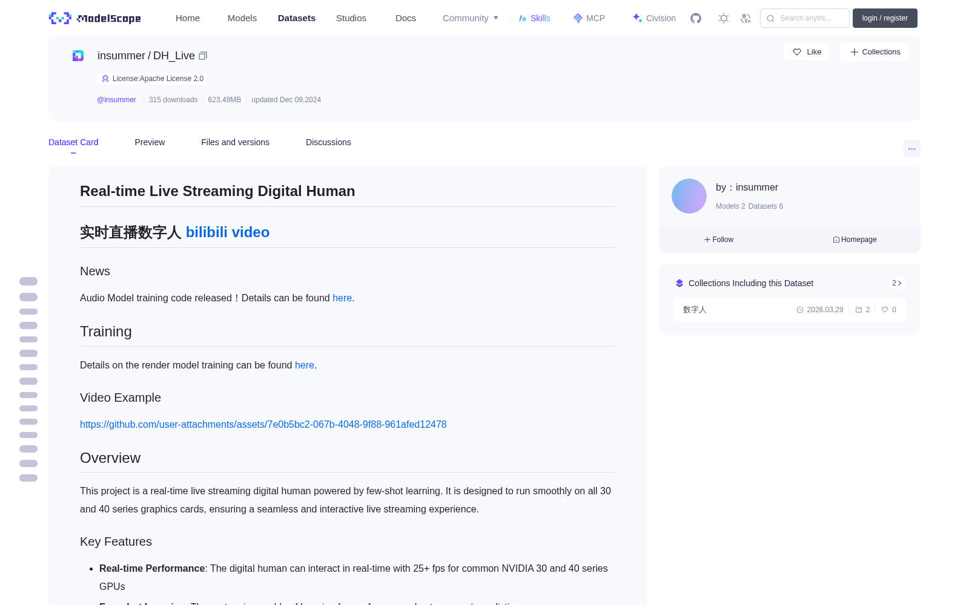The width and height of the screenshot is (969, 605).
Task: Click the Real-time Live Streaming Digital Human heading
Action: click(x=217, y=191)
